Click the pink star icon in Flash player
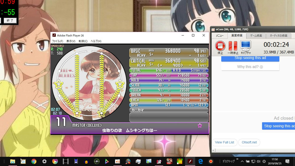 (200, 125)
